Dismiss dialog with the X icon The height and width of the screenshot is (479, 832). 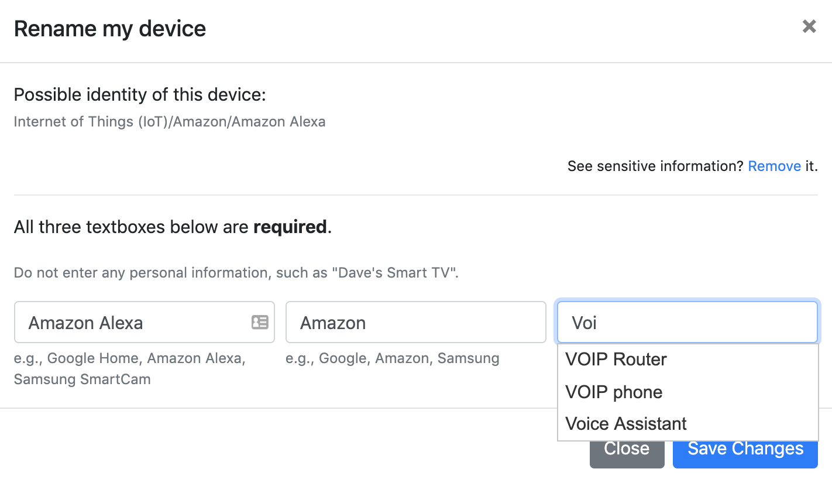[x=809, y=26]
